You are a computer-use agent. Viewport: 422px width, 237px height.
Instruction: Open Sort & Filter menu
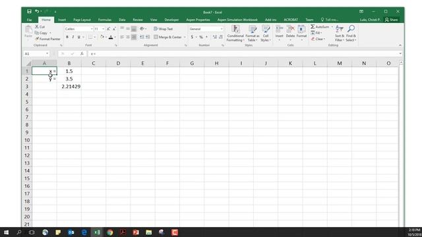coord(340,34)
